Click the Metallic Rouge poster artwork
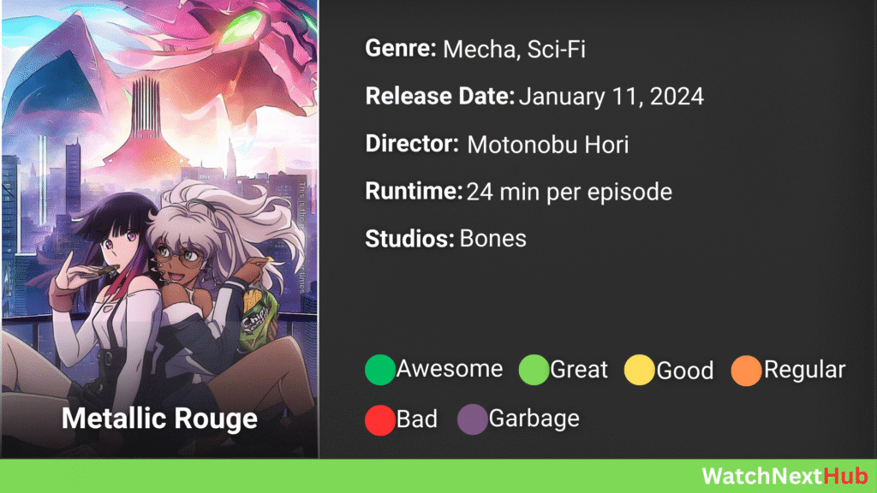 (160, 229)
